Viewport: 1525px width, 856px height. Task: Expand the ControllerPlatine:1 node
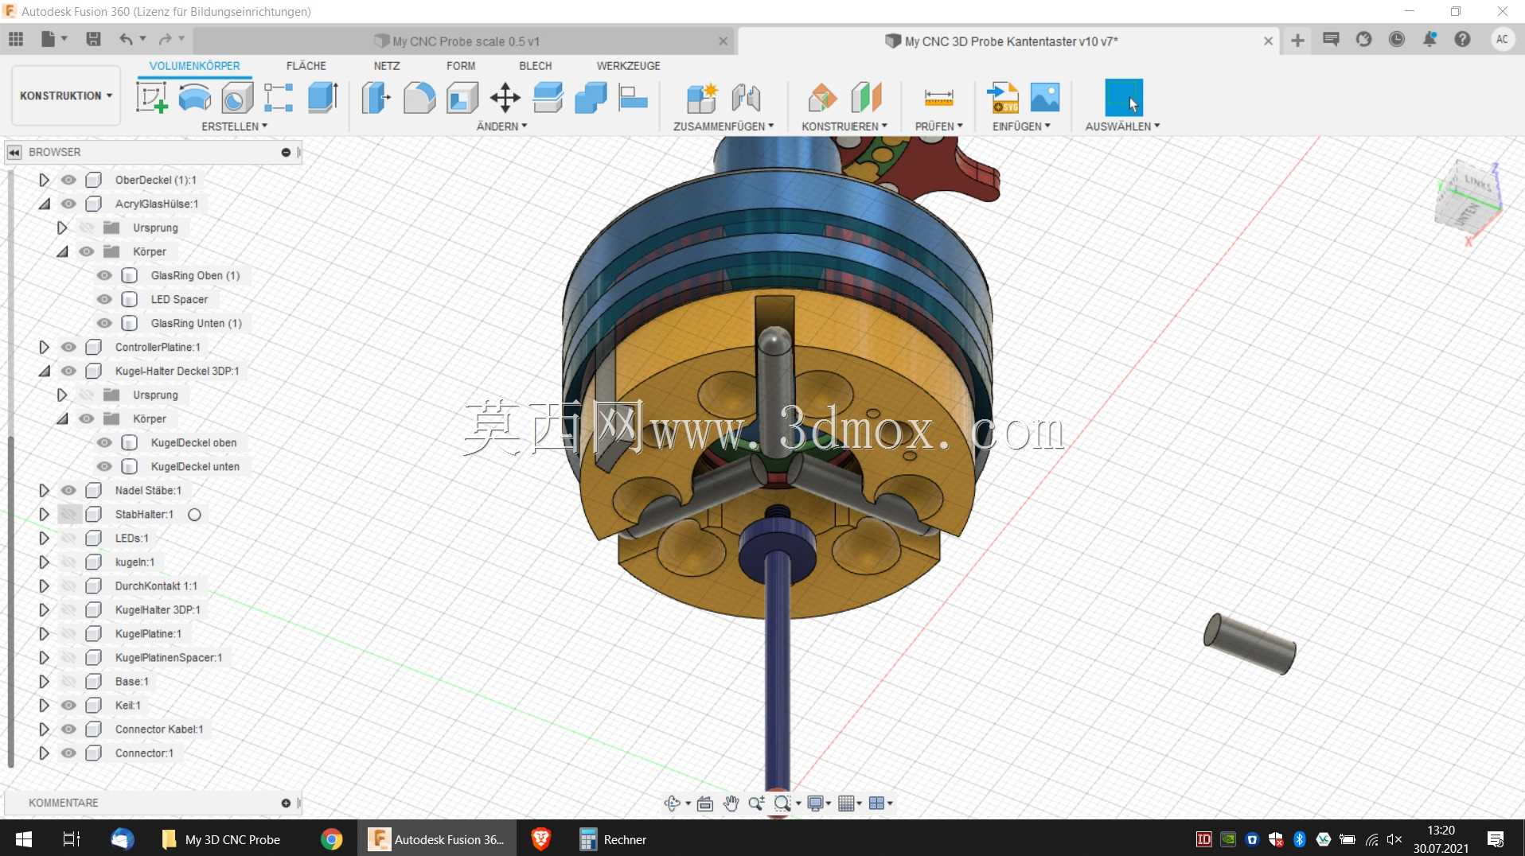coord(44,347)
